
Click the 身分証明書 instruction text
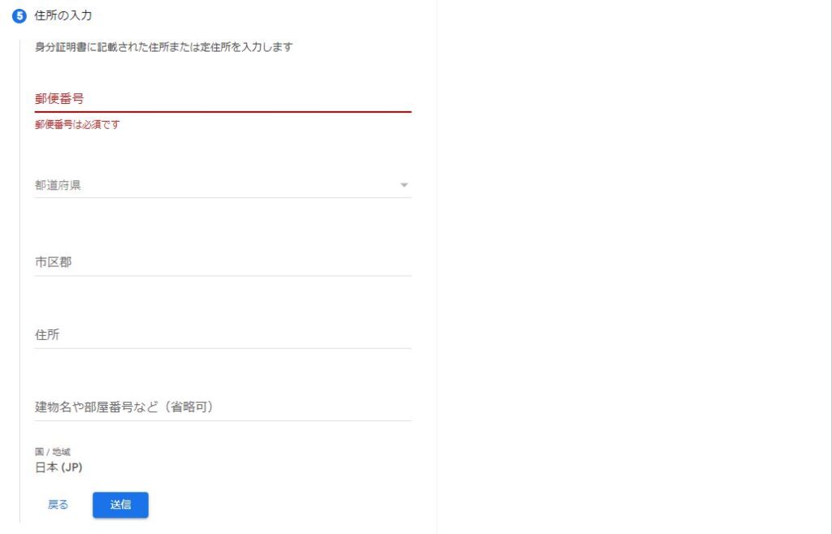coord(164,47)
